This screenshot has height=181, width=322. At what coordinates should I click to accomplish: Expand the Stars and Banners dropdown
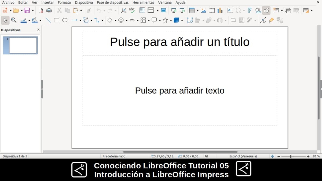click(x=170, y=20)
